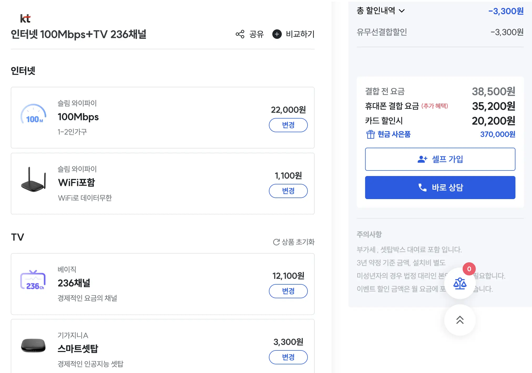The height and width of the screenshot is (373, 532).
Task: Click the 236Ch TV icon
Action: point(33,280)
